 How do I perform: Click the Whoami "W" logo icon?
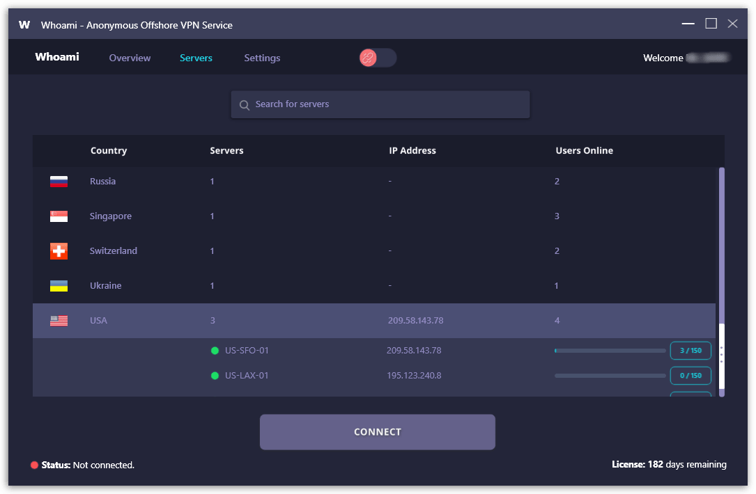pos(24,24)
